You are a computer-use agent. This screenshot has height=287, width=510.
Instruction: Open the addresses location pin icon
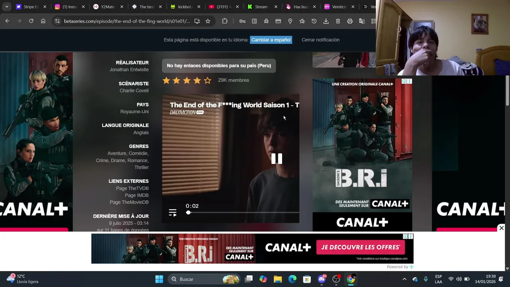coord(290,21)
